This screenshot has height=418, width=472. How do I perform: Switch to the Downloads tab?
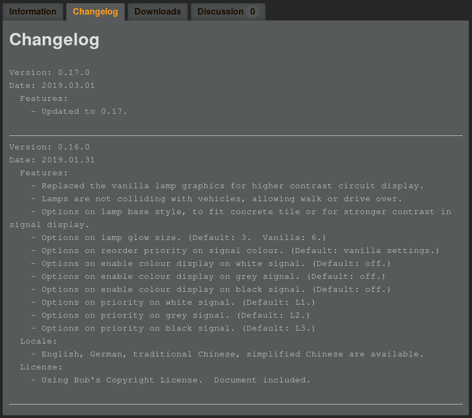(158, 12)
